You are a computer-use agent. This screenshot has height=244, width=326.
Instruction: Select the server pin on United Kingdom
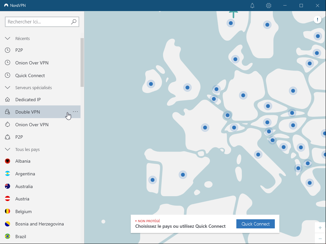[x=187, y=88]
